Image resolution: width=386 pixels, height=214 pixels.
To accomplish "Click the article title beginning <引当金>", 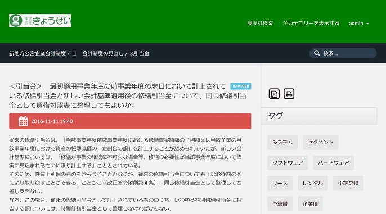I will [128, 95].
